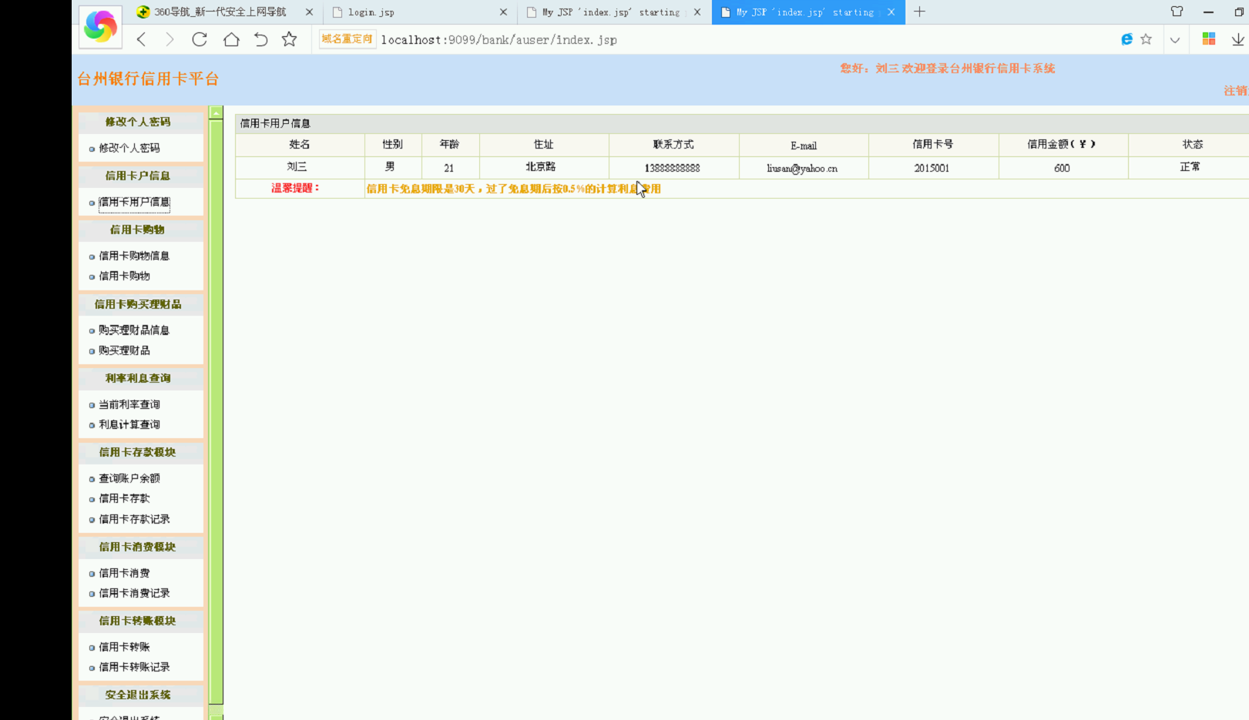Click the 域名重定向 badge in address bar
The width and height of the screenshot is (1249, 720).
click(348, 39)
